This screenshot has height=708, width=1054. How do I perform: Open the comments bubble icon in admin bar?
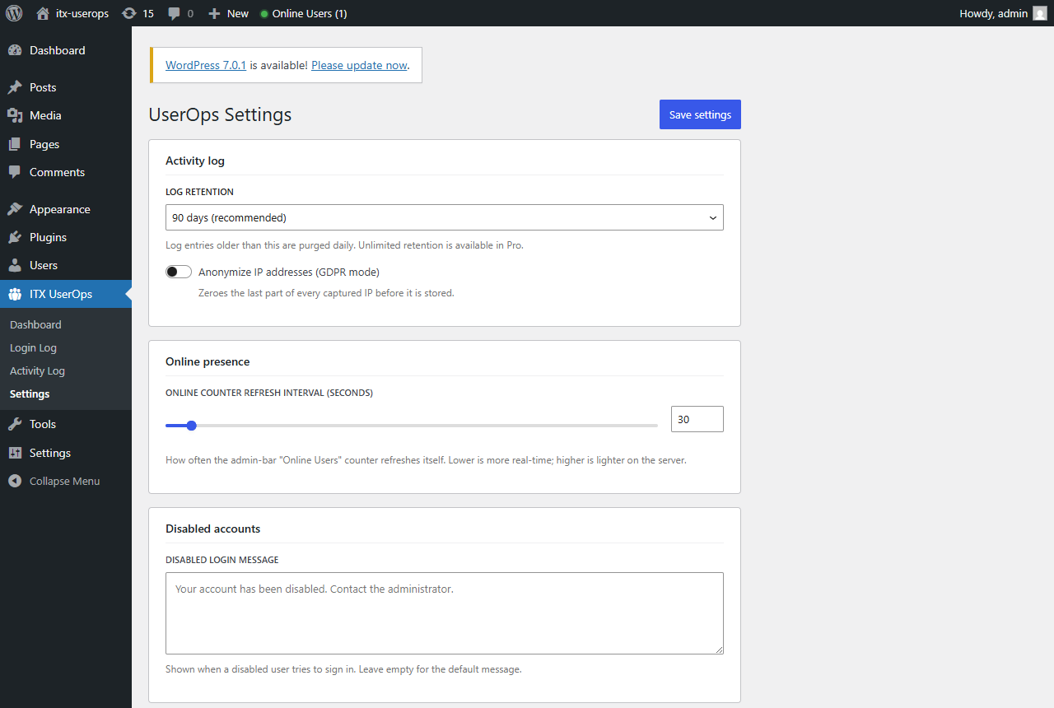174,14
